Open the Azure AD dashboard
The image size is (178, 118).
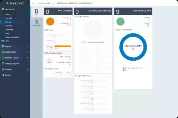coord(9,18)
